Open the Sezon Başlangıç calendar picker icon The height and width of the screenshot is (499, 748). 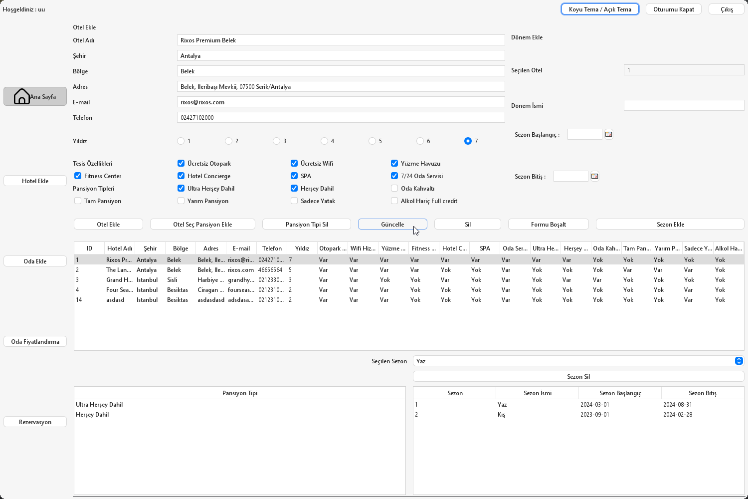point(608,134)
